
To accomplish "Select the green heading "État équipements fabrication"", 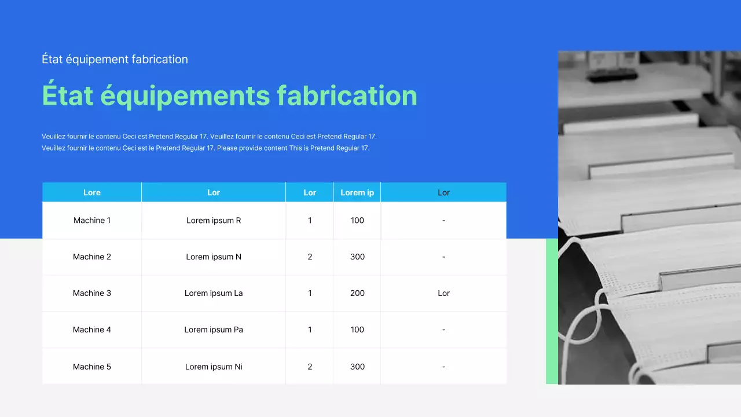I will point(229,96).
